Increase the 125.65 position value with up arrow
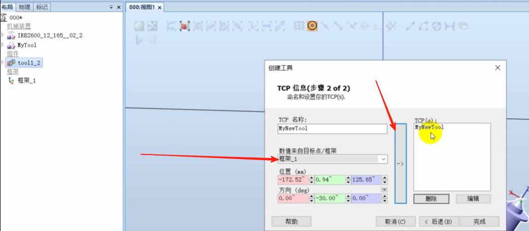Screen dimensions: 529x231 [x=385, y=178]
